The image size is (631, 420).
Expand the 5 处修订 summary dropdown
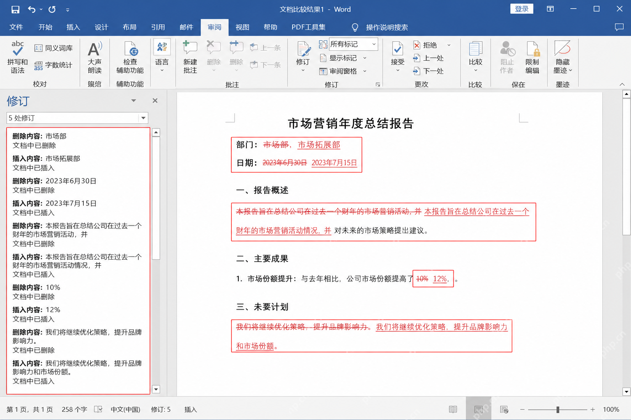point(143,118)
